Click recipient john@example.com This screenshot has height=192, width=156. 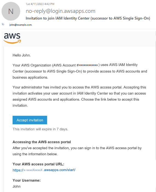click(x=21, y=25)
